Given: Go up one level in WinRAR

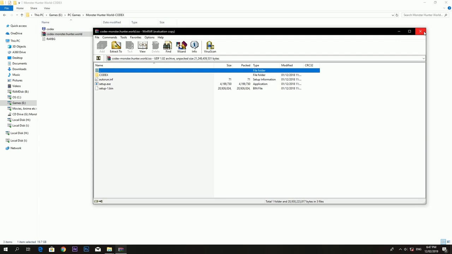Looking at the screenshot, I should [x=98, y=59].
